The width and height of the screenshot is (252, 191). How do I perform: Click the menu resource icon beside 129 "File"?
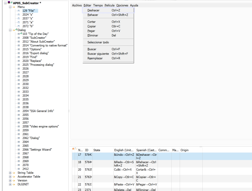(x=18, y=10)
